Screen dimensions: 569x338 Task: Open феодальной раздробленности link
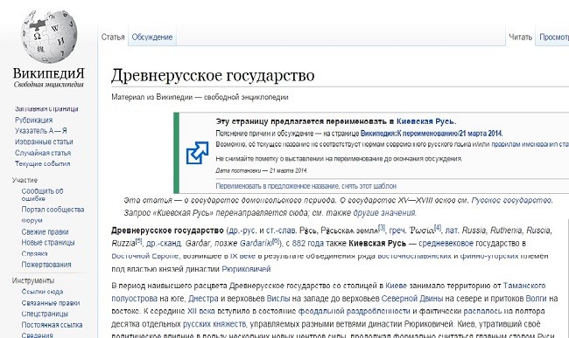click(354, 311)
